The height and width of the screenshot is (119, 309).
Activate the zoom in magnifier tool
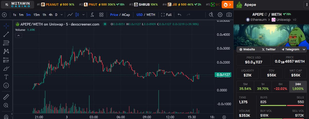(x=6, y=105)
